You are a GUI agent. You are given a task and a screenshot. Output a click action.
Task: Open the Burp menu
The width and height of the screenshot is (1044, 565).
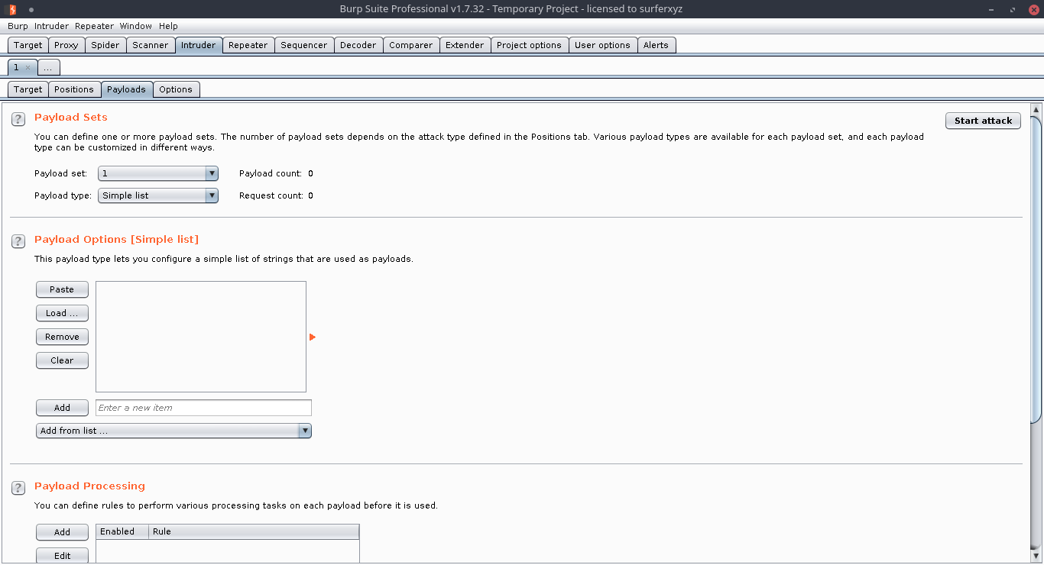(x=18, y=26)
